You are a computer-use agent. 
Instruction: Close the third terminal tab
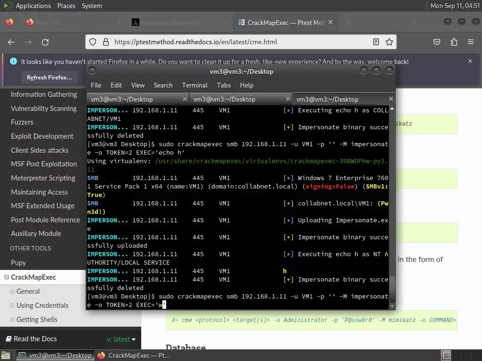coord(391,99)
